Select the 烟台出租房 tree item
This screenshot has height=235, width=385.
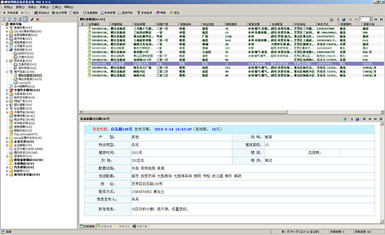[30, 76]
